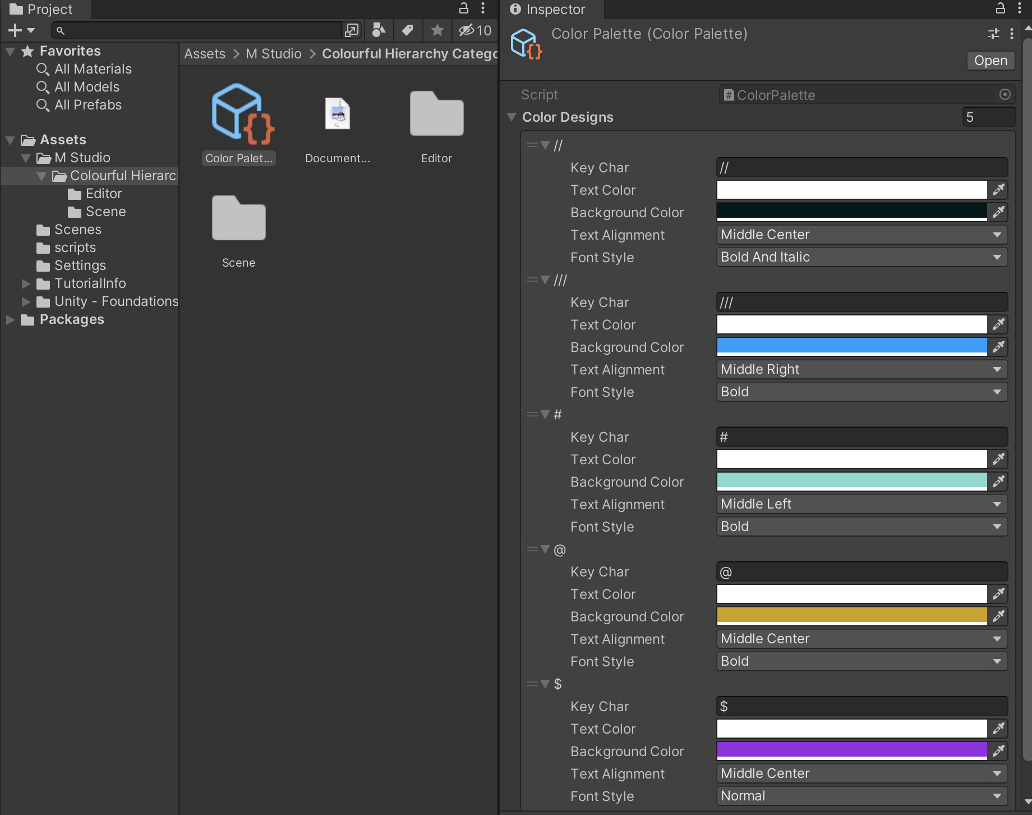Click the Inspector info icon
The width and height of the screenshot is (1032, 815).
(514, 9)
